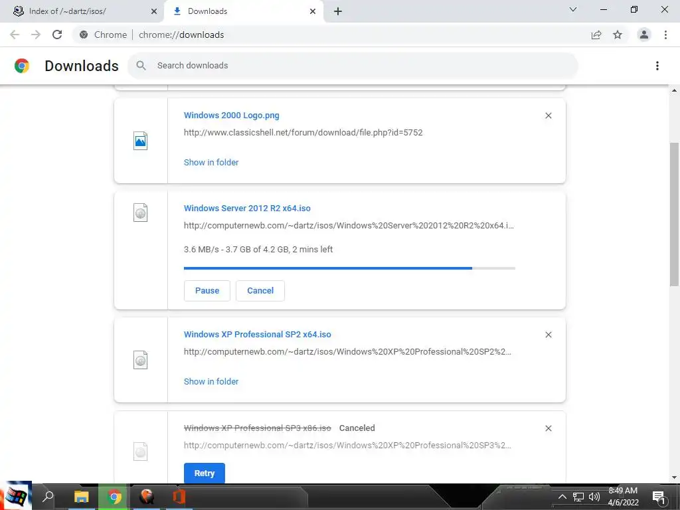Launch Microsoft Office from taskbar
680x510 pixels.
tap(179, 496)
